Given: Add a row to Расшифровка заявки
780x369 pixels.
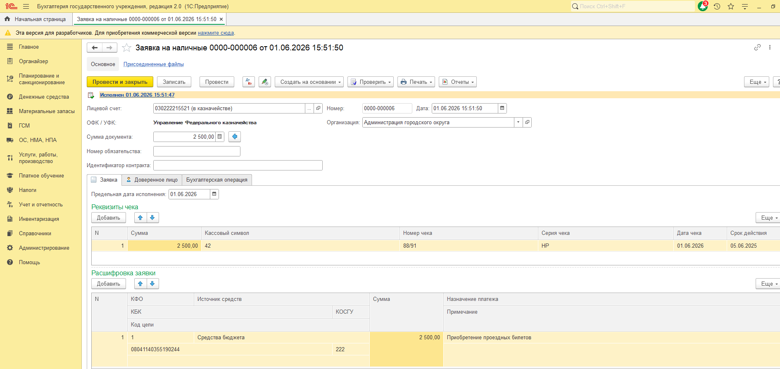Looking at the screenshot, I should [x=109, y=284].
